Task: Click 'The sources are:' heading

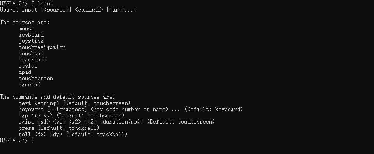Action: pos(25,23)
